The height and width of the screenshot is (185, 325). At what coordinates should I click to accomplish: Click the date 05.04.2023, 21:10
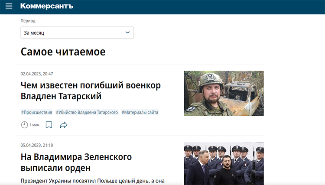pos(37,145)
